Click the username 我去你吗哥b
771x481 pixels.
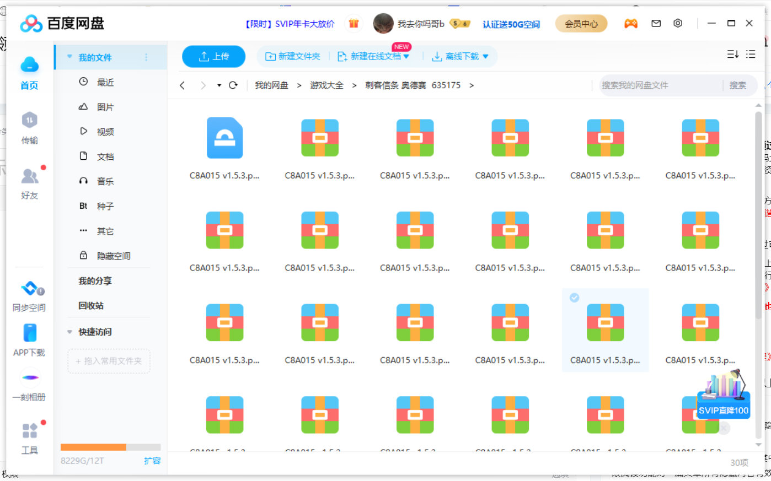(421, 24)
